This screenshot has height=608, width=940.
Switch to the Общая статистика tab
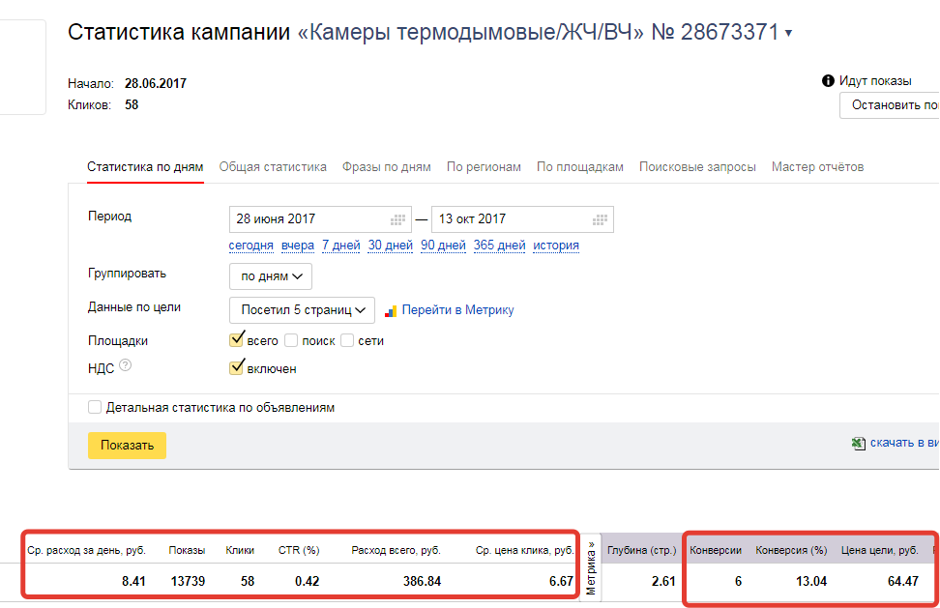pos(273,167)
